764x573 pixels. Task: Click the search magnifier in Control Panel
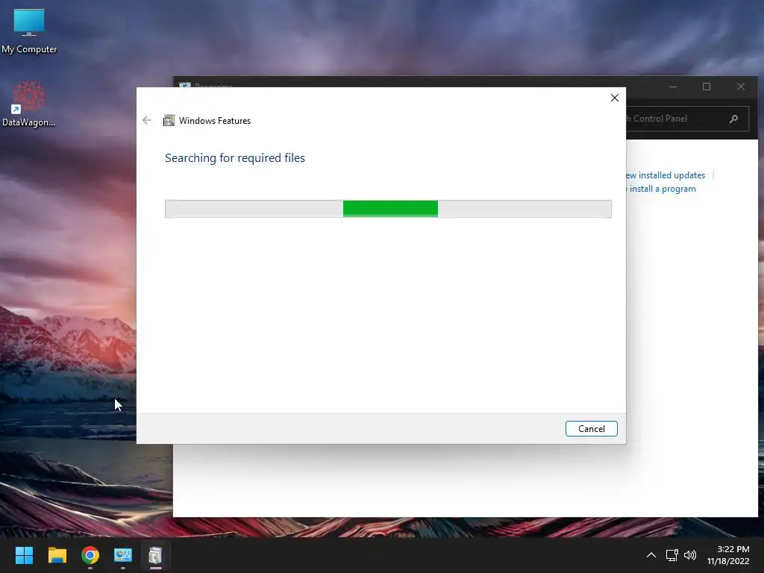[734, 119]
